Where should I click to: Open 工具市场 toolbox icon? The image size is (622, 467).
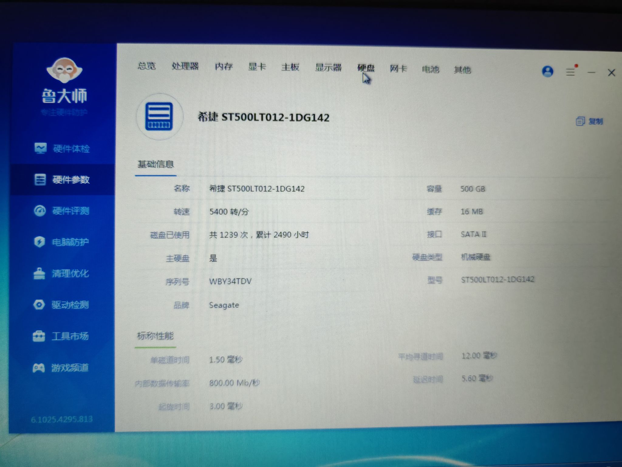pos(39,336)
